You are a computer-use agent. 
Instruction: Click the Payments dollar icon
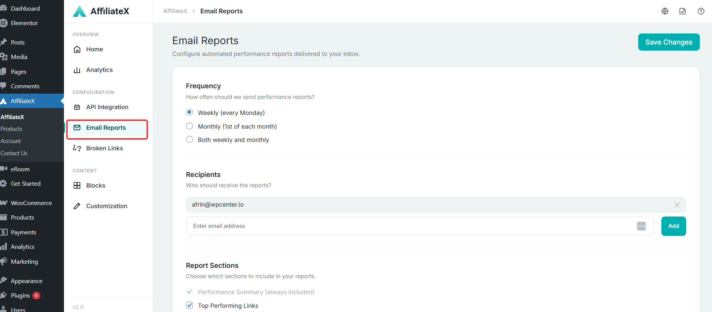point(4,232)
